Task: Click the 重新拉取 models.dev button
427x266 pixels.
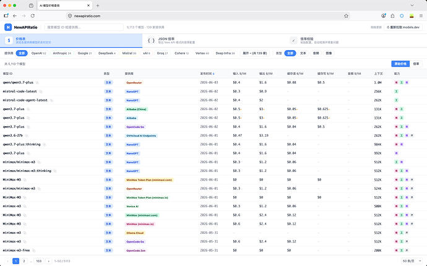Action: (x=403, y=27)
